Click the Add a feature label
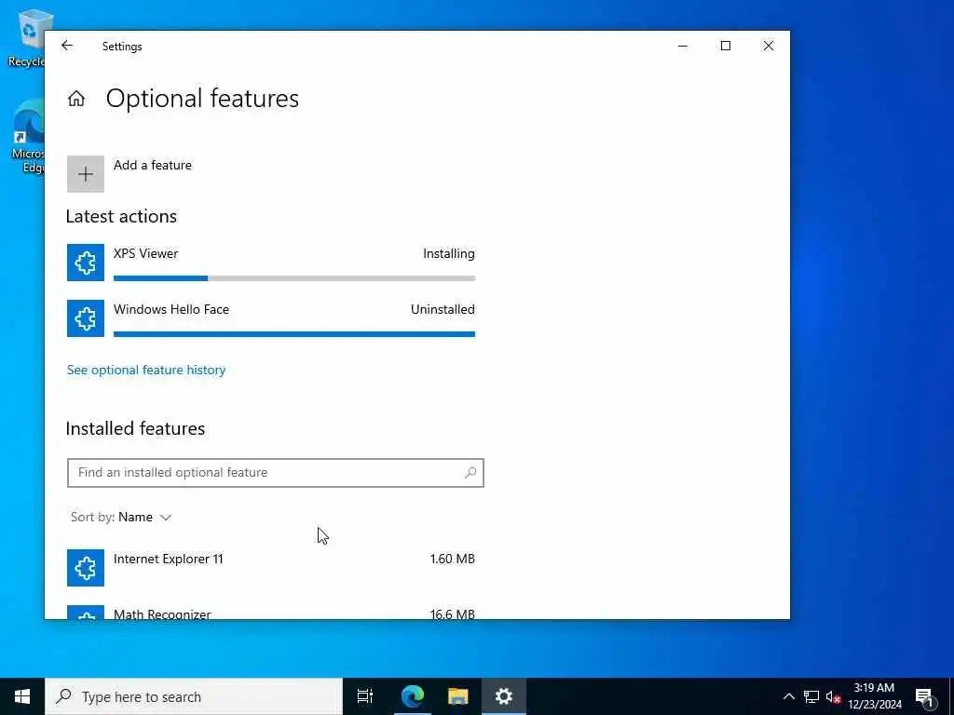954x715 pixels. [152, 165]
